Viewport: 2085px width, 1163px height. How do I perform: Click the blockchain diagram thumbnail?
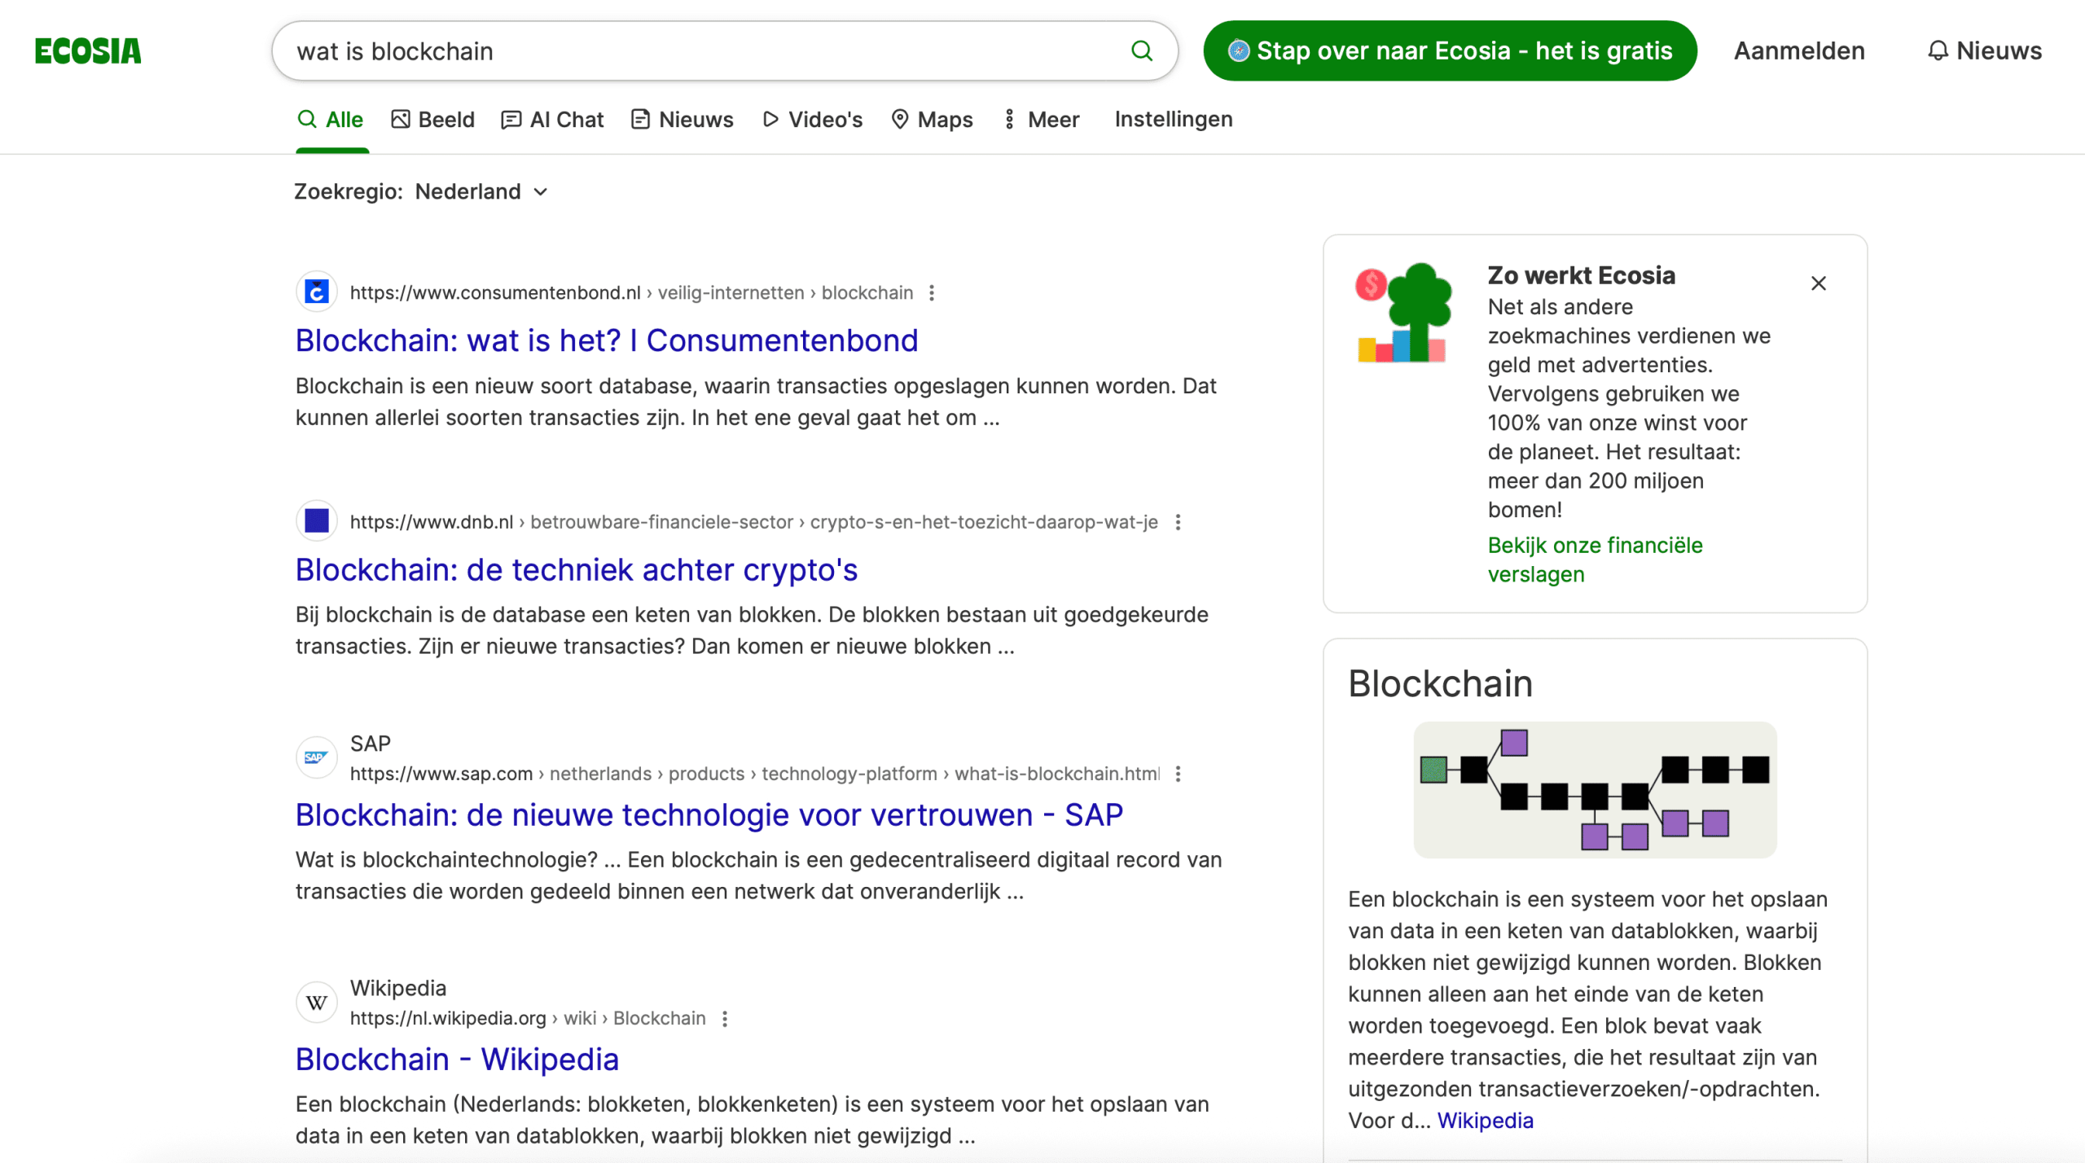1595,789
